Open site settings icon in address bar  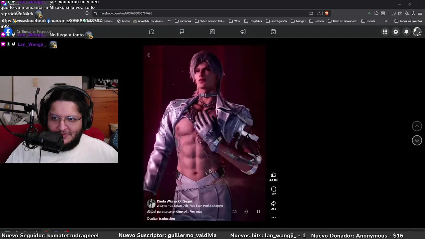(96, 13)
